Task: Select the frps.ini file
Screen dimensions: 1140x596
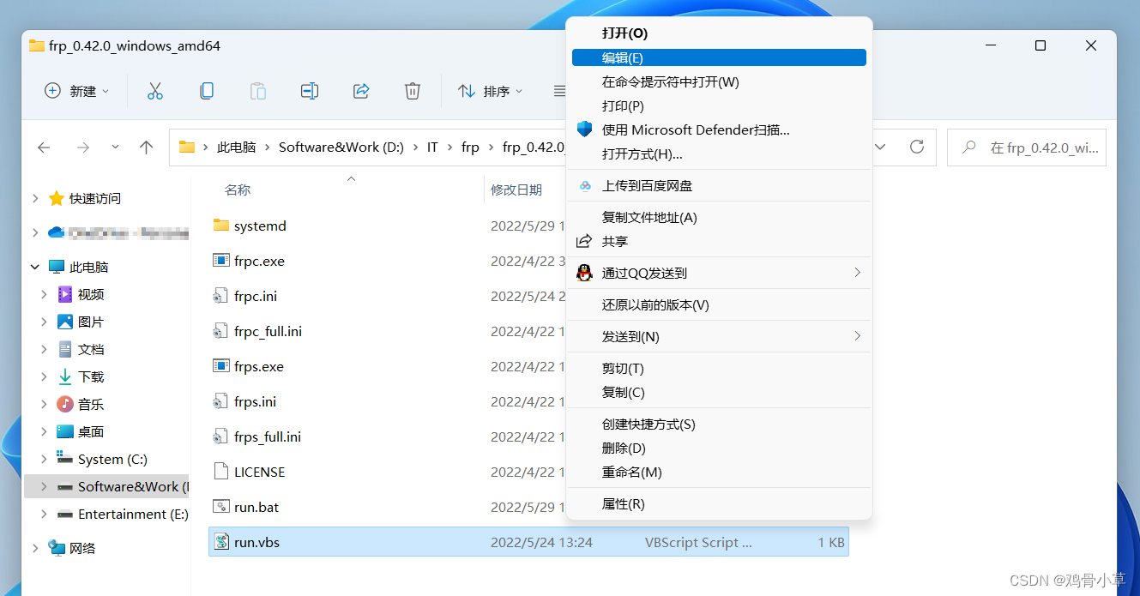Action: click(256, 401)
